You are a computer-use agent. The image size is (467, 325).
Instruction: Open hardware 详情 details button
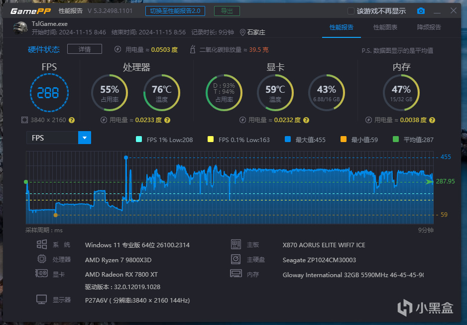coord(85,49)
